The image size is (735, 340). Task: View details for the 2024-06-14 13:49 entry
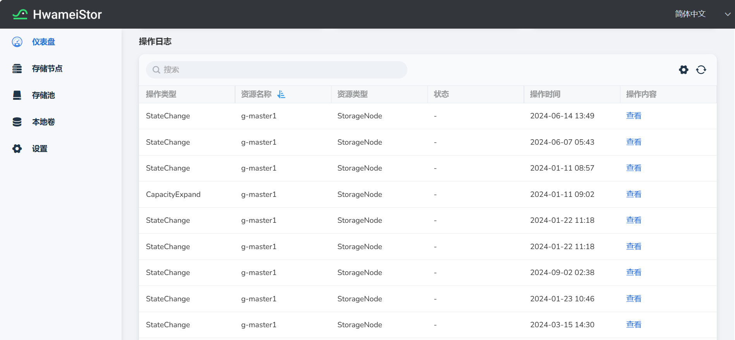634,116
